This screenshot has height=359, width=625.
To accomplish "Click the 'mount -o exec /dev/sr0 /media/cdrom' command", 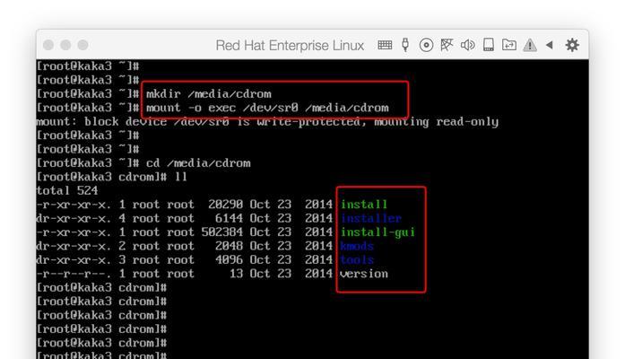I will click(x=267, y=108).
